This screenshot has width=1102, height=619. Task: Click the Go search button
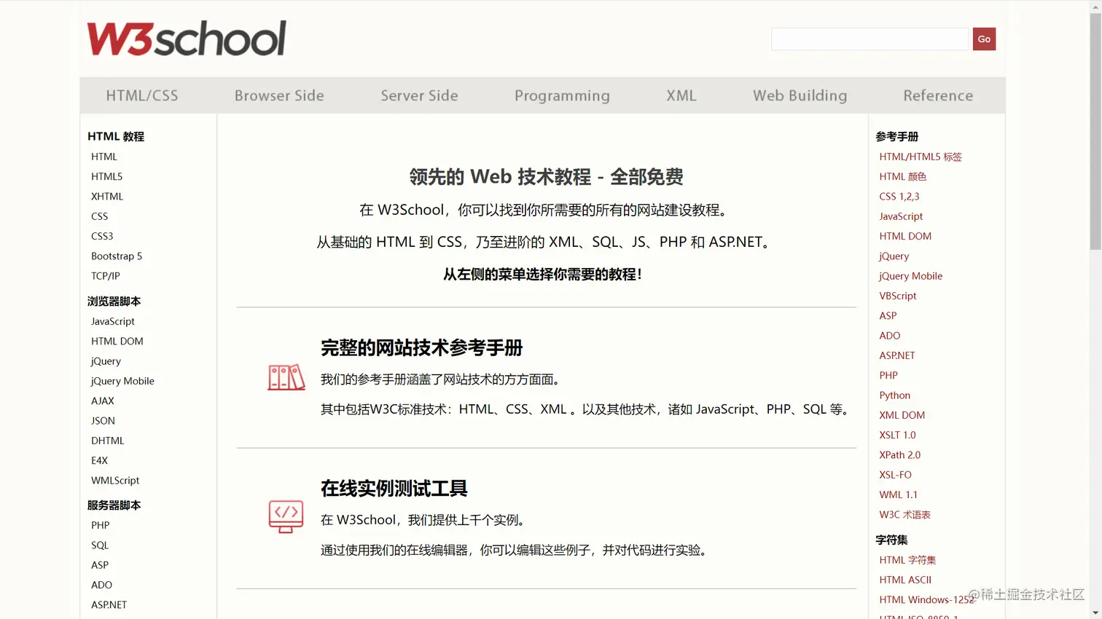tap(984, 39)
